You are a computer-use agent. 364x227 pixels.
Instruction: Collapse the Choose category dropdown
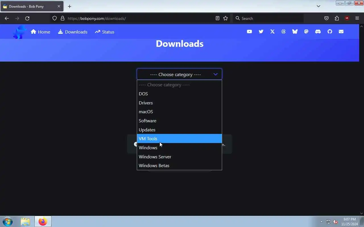[179, 74]
